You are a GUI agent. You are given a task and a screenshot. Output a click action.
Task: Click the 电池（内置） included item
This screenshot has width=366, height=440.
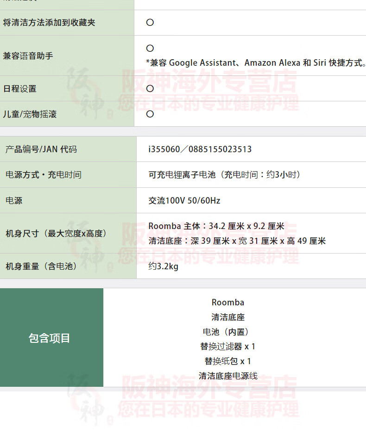tap(226, 332)
